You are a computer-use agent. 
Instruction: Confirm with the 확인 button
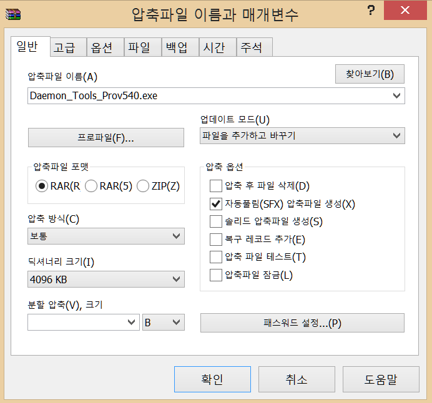[212, 379]
